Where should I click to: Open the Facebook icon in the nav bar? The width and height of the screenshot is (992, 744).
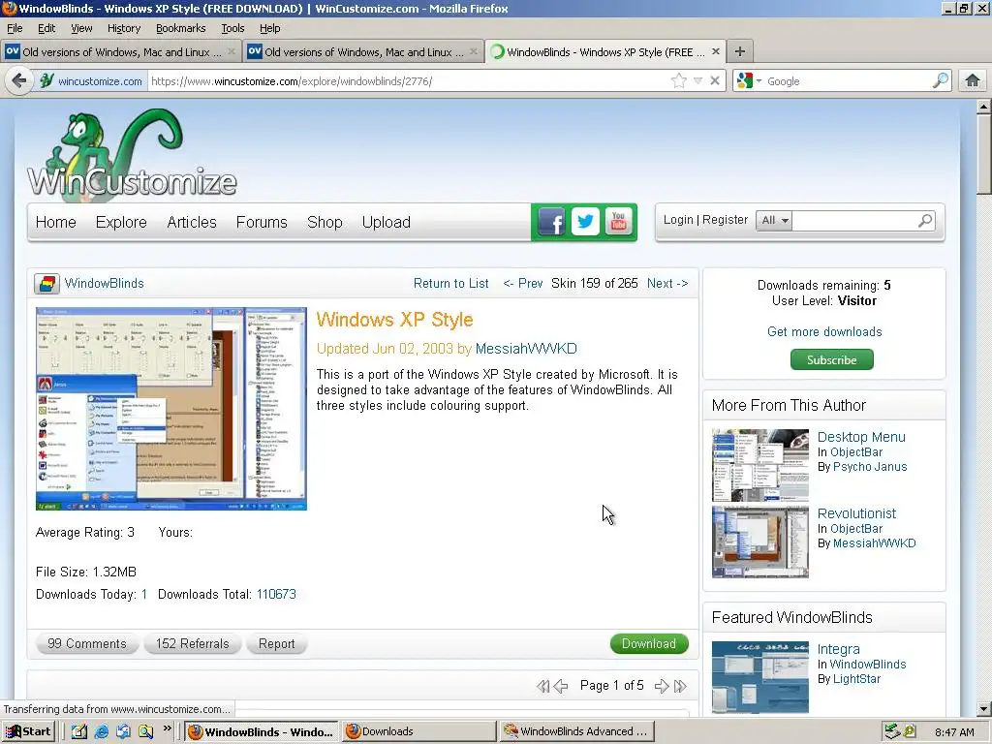click(551, 222)
